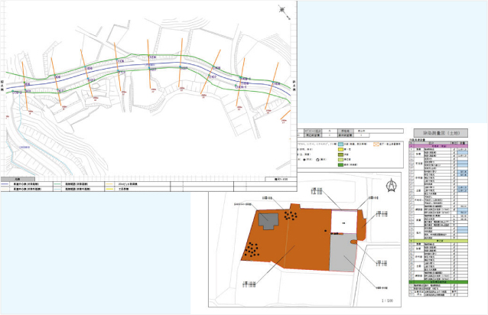
Task: Click the dark green legend swatch
Action: point(340,164)
